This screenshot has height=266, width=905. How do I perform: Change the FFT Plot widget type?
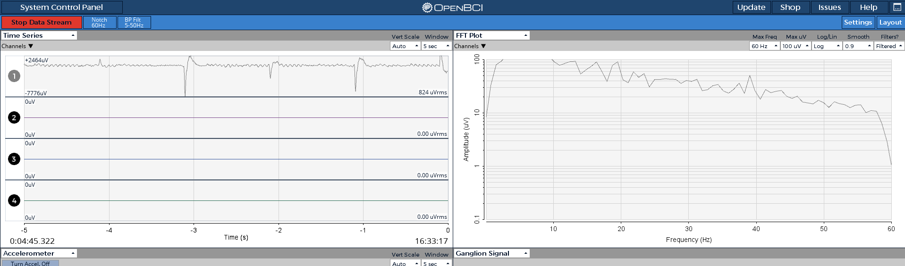click(491, 35)
